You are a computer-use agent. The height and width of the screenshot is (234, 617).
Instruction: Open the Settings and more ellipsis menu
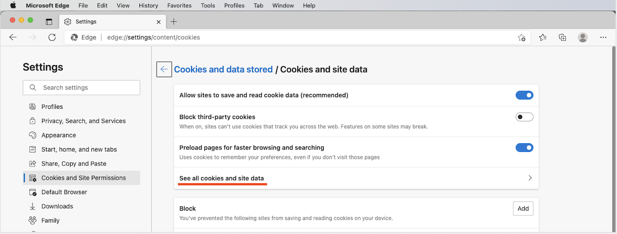click(x=603, y=37)
